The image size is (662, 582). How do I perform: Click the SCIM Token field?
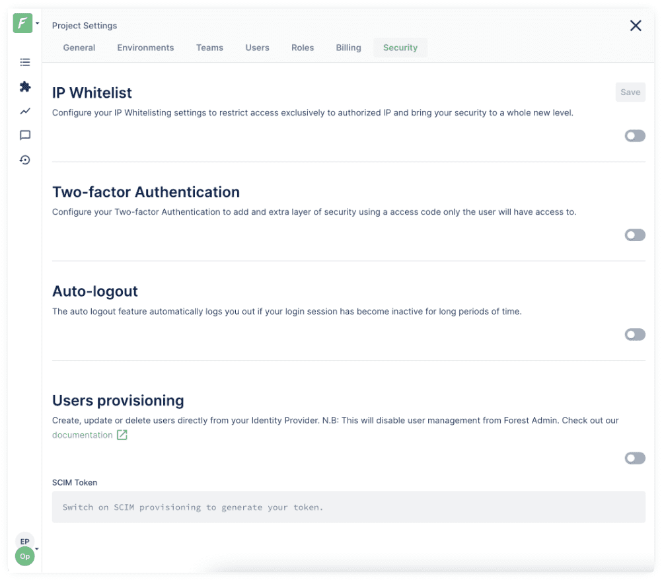348,507
